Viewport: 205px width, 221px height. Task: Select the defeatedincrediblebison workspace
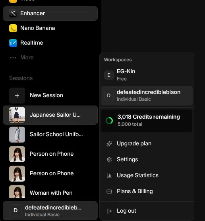point(147,96)
